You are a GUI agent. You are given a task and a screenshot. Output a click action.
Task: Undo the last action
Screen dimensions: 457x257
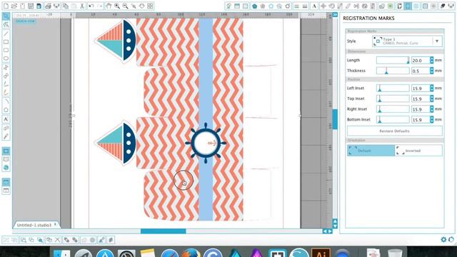click(91, 6)
